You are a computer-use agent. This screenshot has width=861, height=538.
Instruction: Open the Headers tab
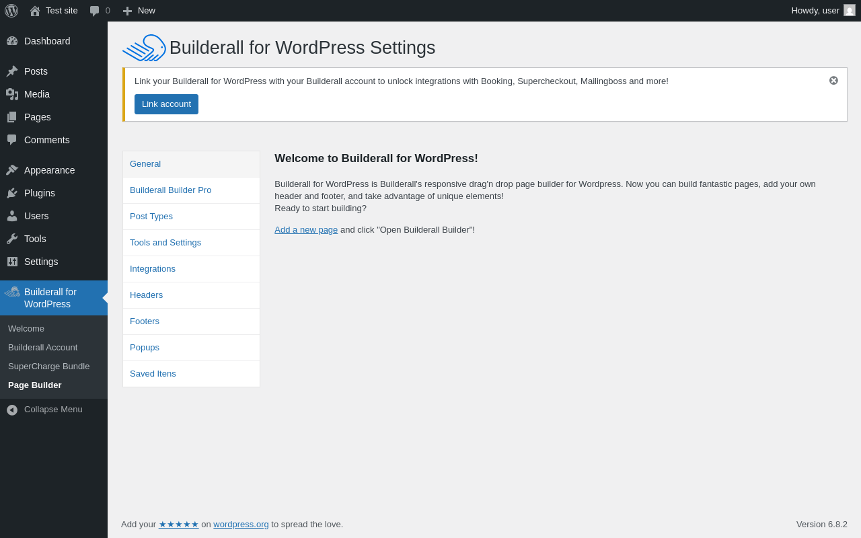191,295
